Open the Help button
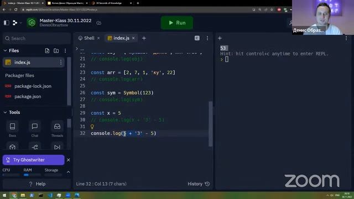This screenshot has width=354, height=199. (37, 184)
